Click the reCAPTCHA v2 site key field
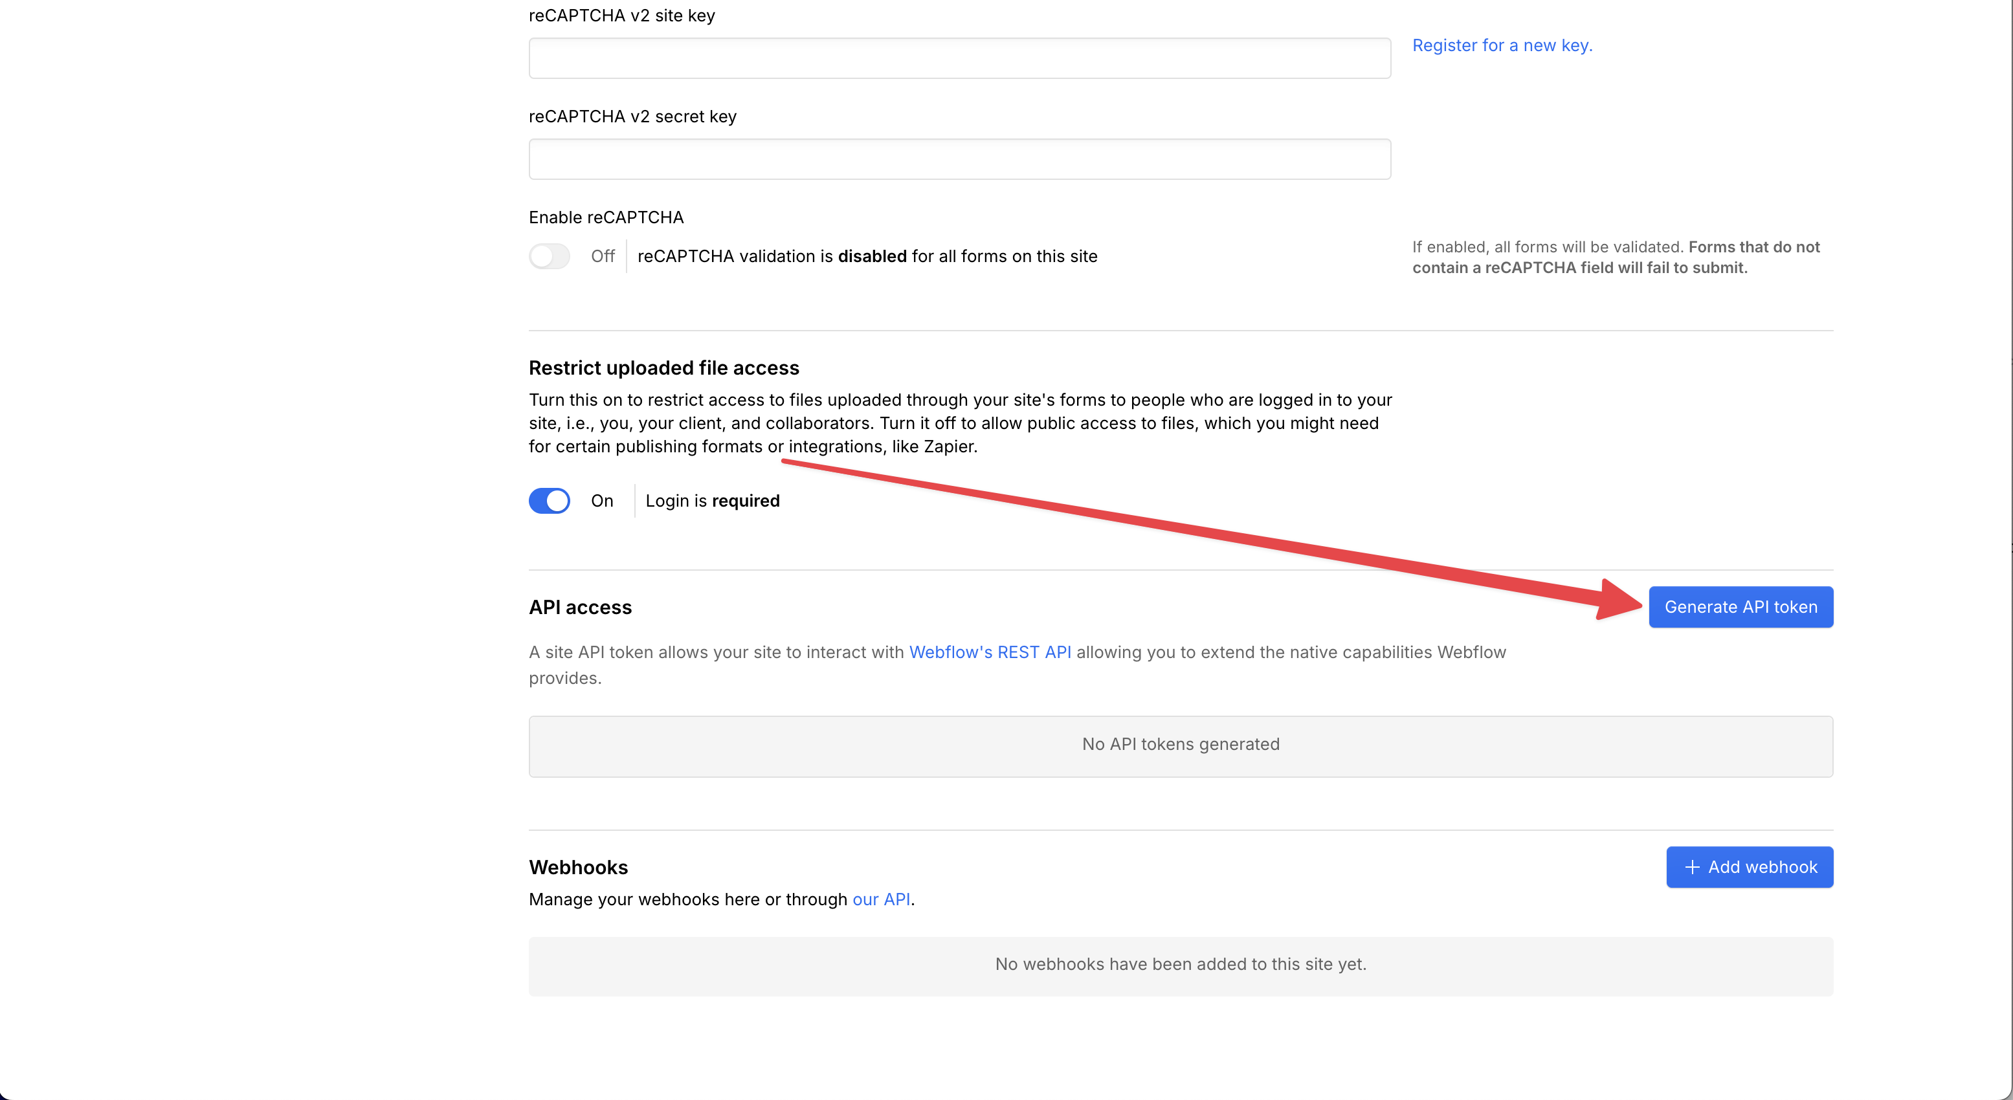The width and height of the screenshot is (2013, 1100). [x=960, y=58]
